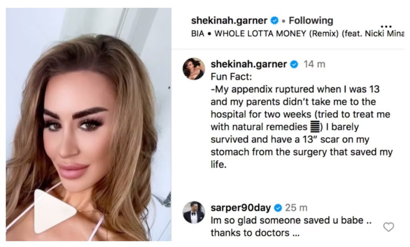Screen dimensions: 410x247
Task: Click the verified badge in the post header
Action: pos(274,20)
